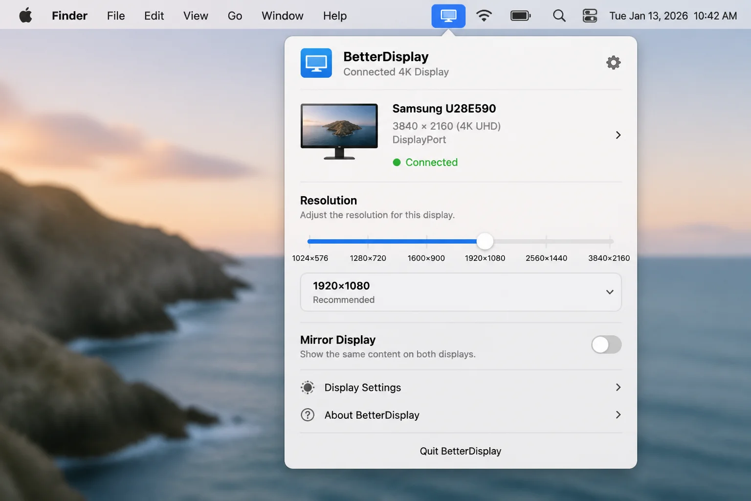This screenshot has height=501, width=751.
Task: Open Control Center icon
Action: pyautogui.click(x=590, y=16)
